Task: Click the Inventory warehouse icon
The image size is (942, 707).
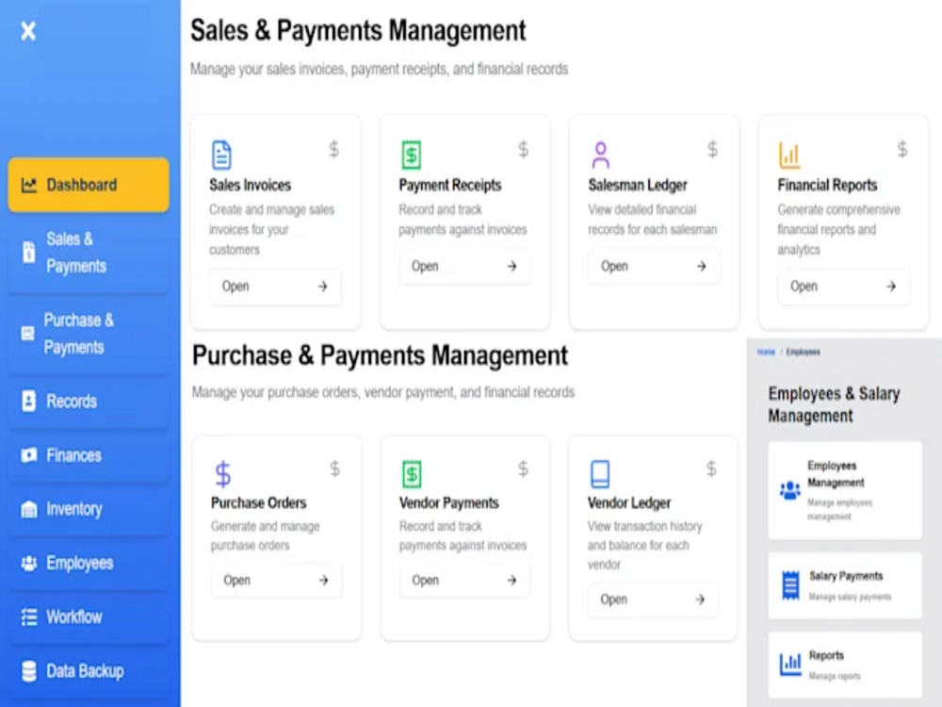Action: click(x=29, y=509)
